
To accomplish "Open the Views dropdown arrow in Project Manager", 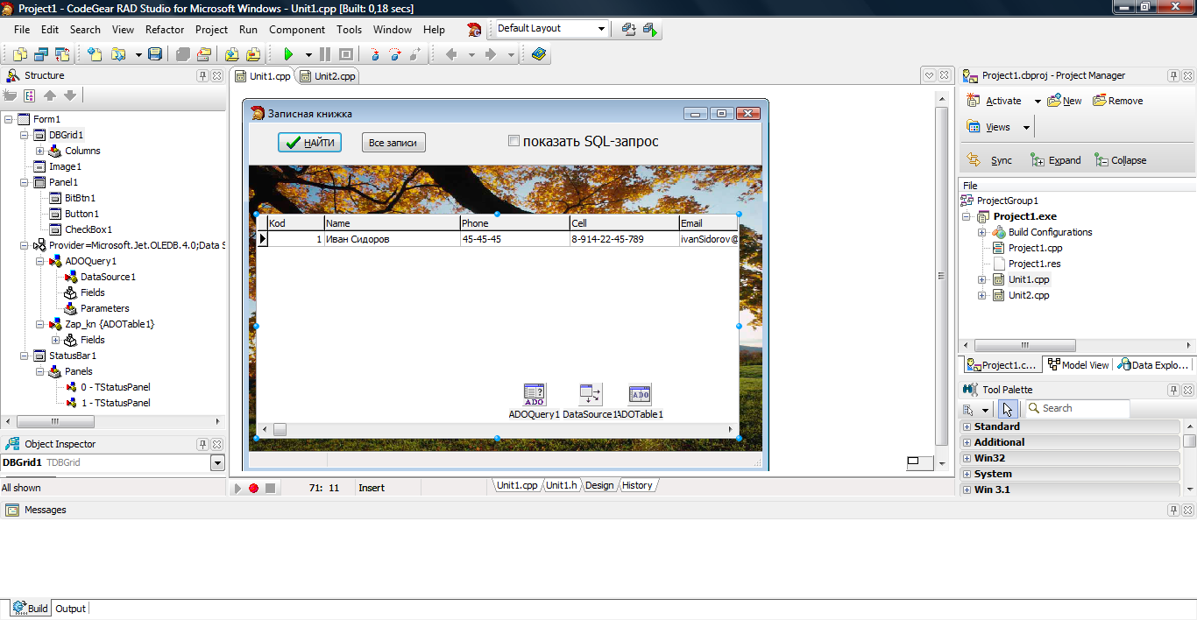I will 1027,127.
